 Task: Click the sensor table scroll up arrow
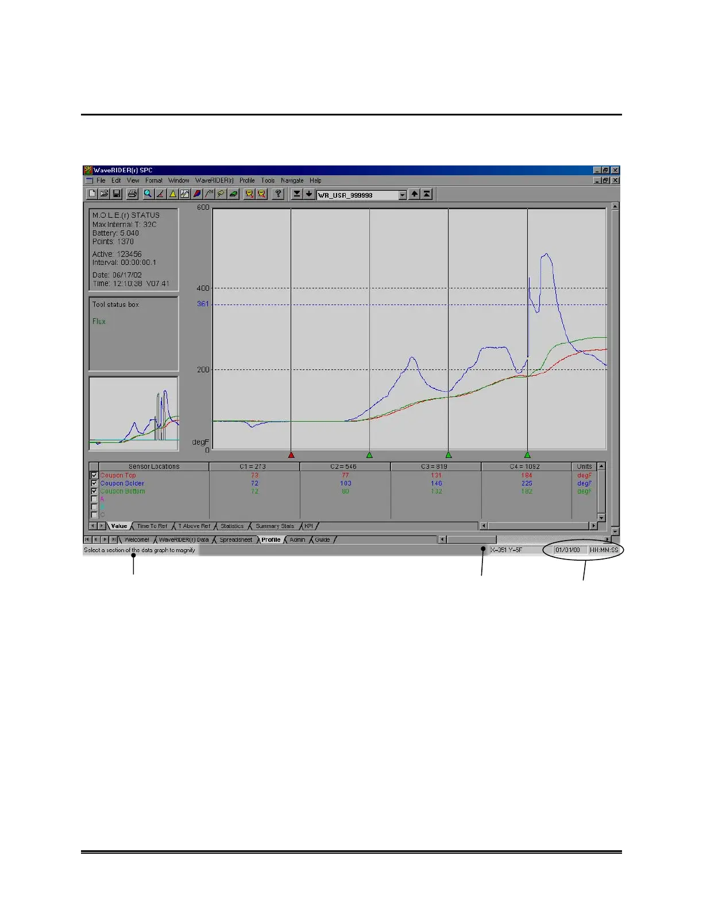pos(601,466)
